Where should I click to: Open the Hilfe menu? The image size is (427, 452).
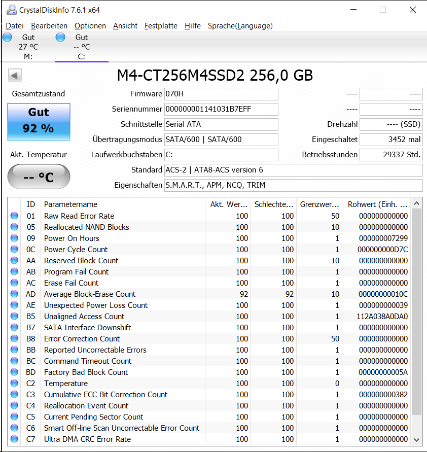pos(193,26)
